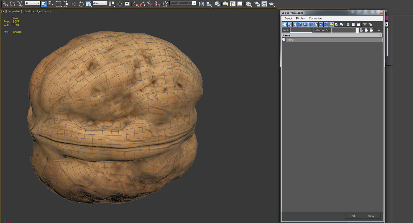Open the Perspective viewport label menu

pyautogui.click(x=14, y=11)
